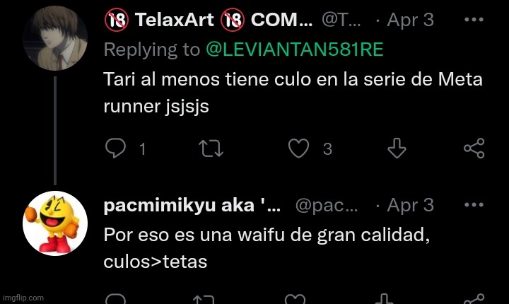Click the download arrow on TelaxArt's tweet
This screenshot has height=304, width=509.
(x=397, y=148)
